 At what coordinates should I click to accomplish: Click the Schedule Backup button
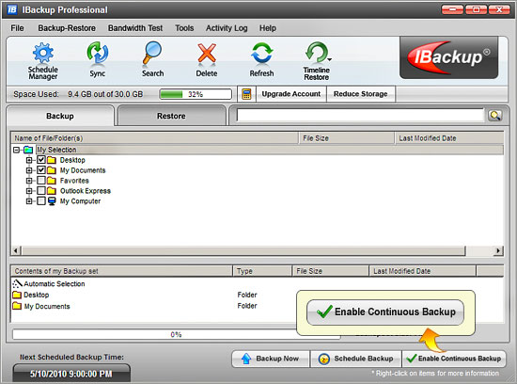click(356, 359)
